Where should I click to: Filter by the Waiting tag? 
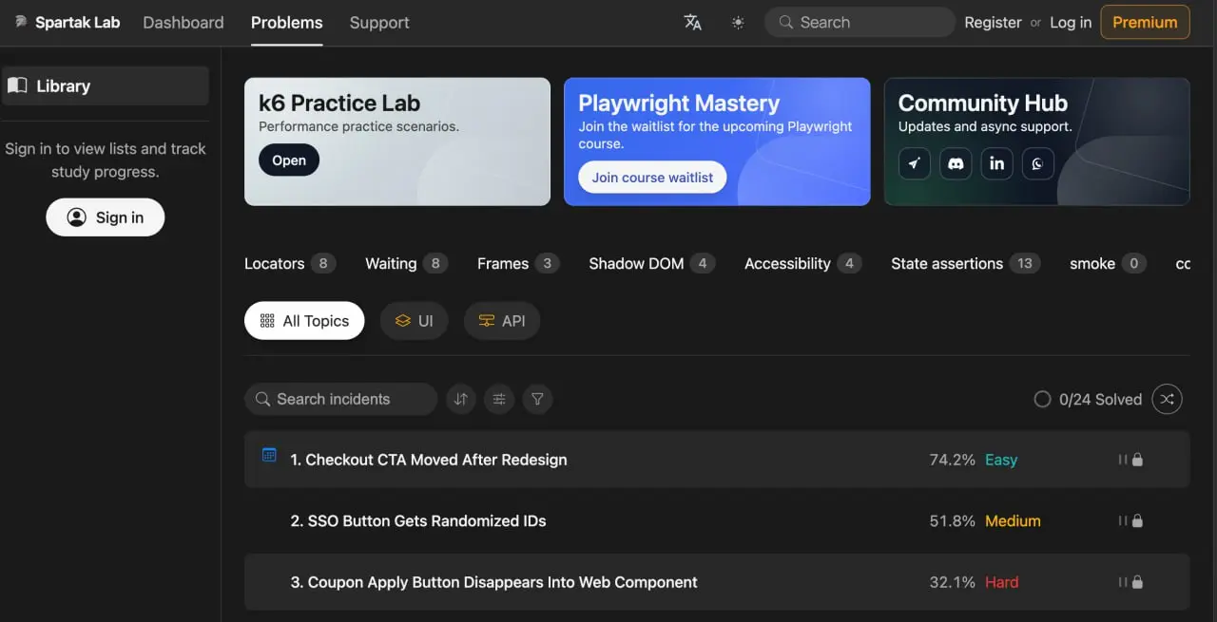coord(406,263)
